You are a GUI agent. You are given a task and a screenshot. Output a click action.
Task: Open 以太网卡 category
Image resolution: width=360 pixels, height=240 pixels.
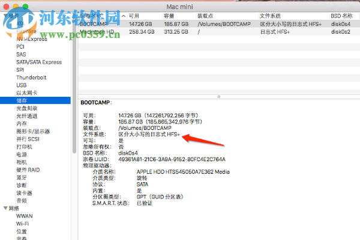pos(26,93)
